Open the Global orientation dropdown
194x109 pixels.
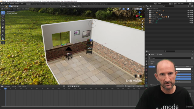click(64, 6)
